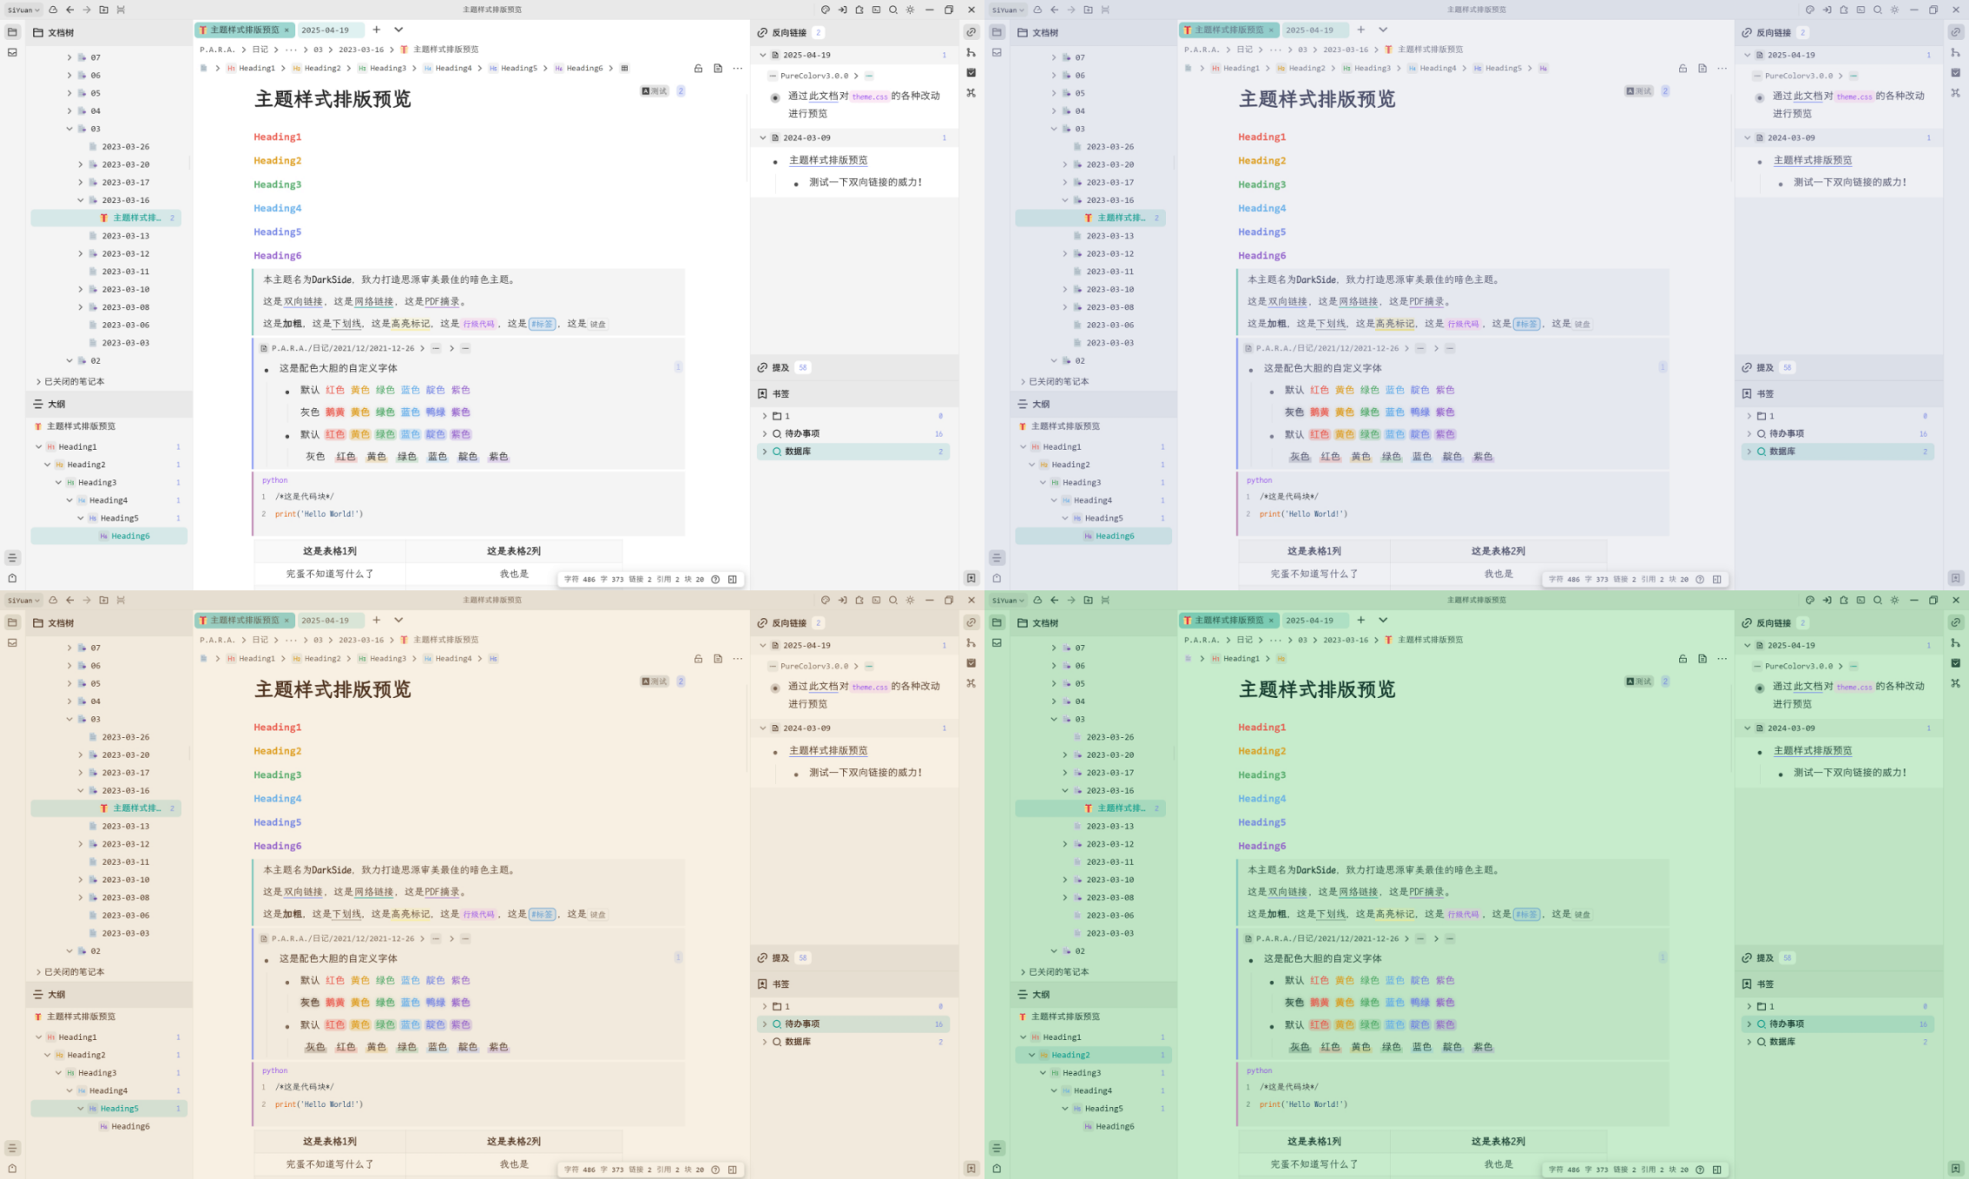Open the plugin puzzle icon in the beige window

click(859, 600)
